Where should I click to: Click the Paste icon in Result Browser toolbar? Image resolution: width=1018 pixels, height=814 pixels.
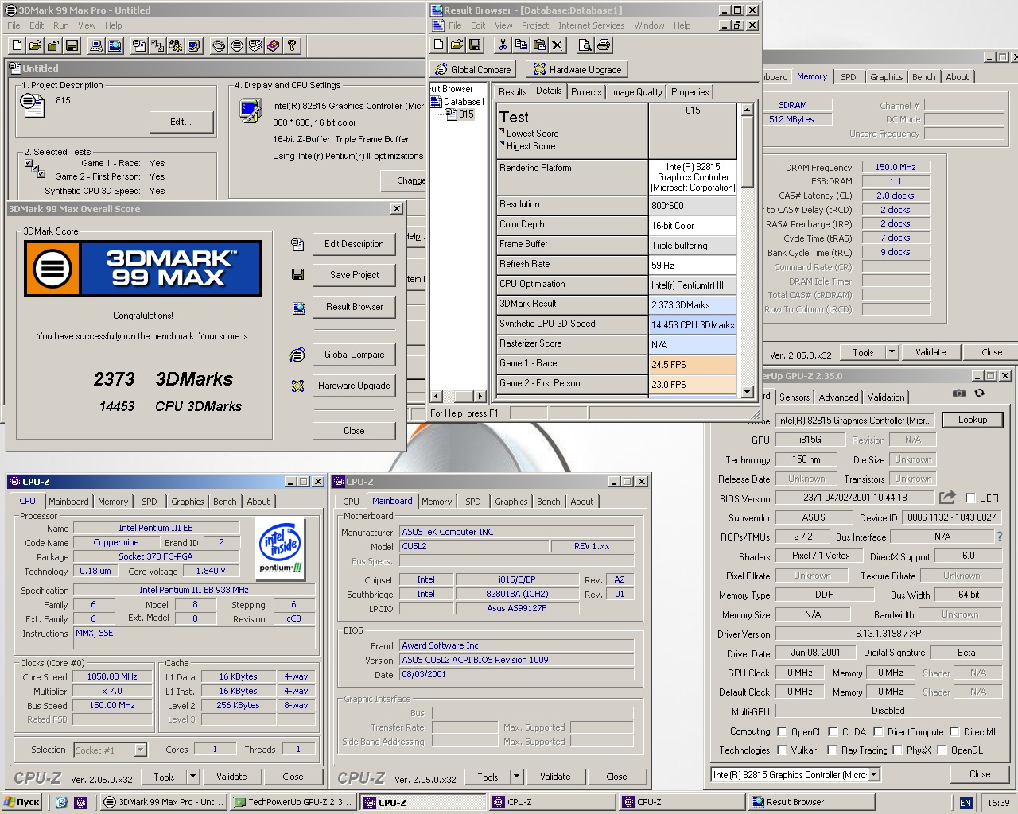pyautogui.click(x=539, y=45)
